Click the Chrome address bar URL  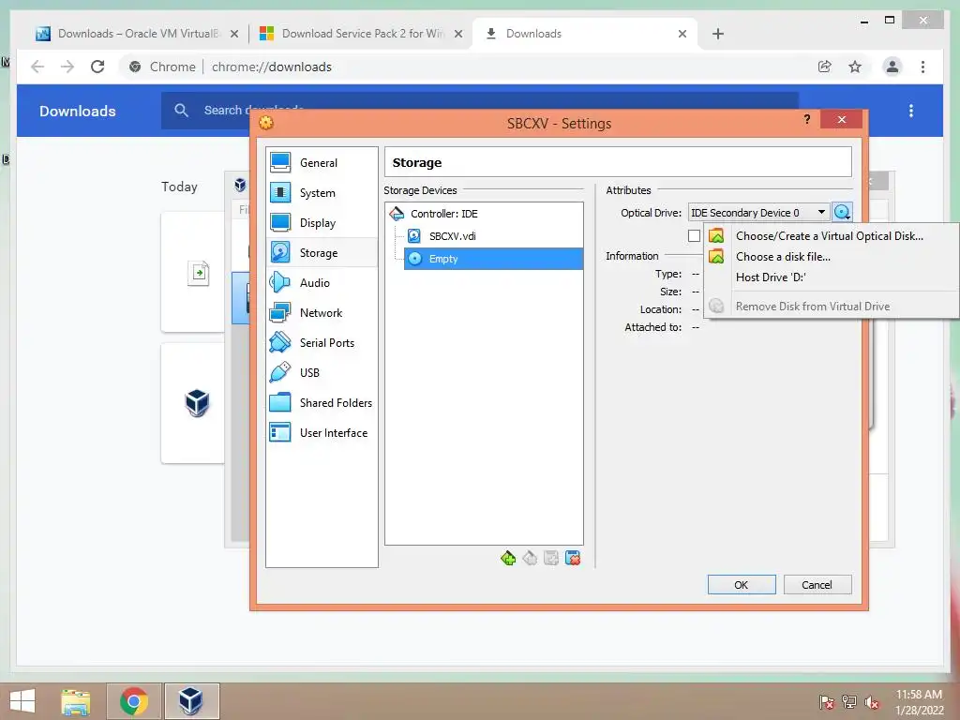coord(272,67)
